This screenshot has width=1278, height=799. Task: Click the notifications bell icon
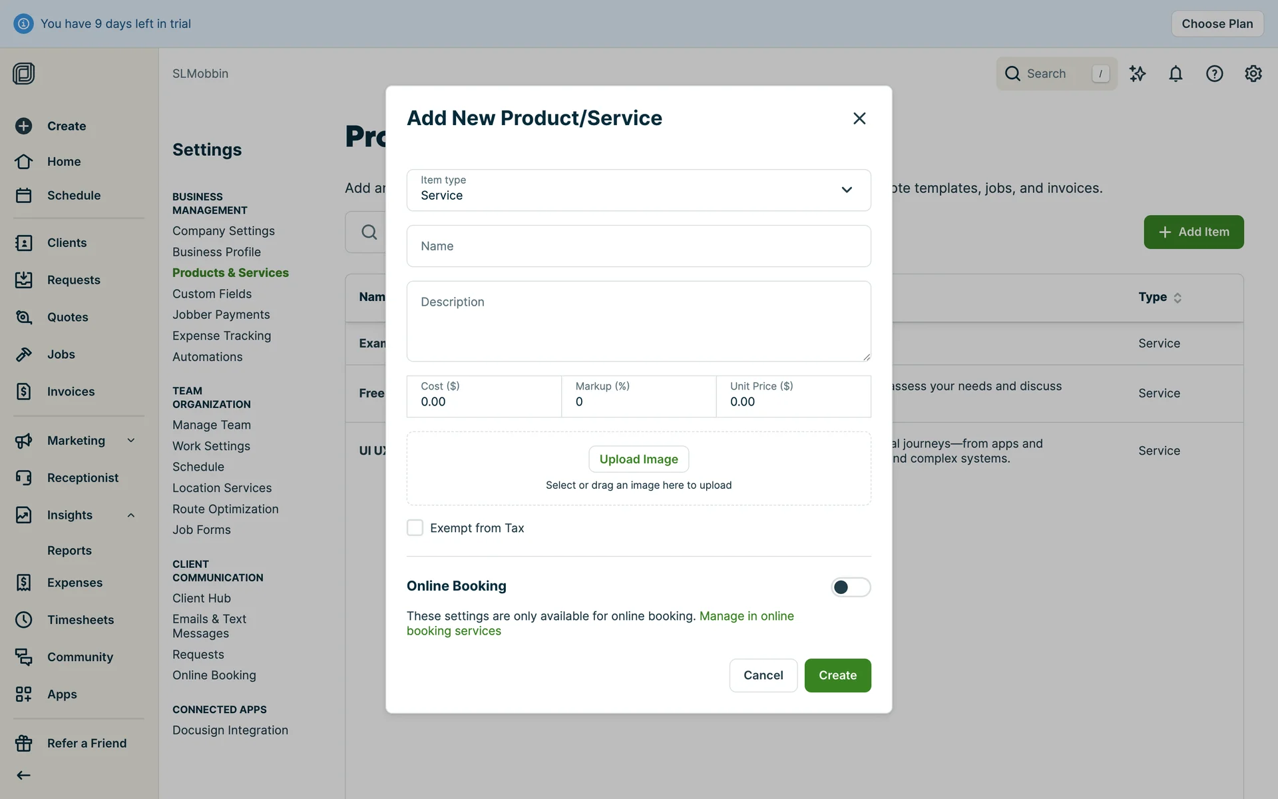coord(1175,73)
